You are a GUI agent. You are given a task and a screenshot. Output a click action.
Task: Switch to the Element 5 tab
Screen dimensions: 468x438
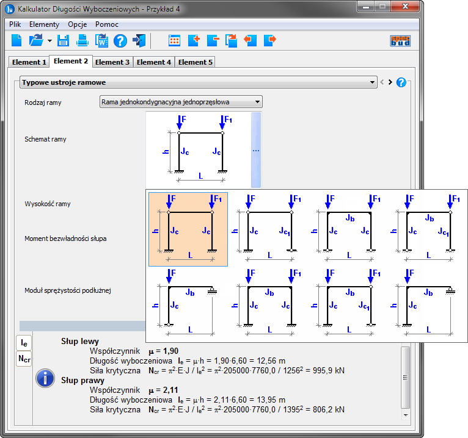[x=195, y=62]
